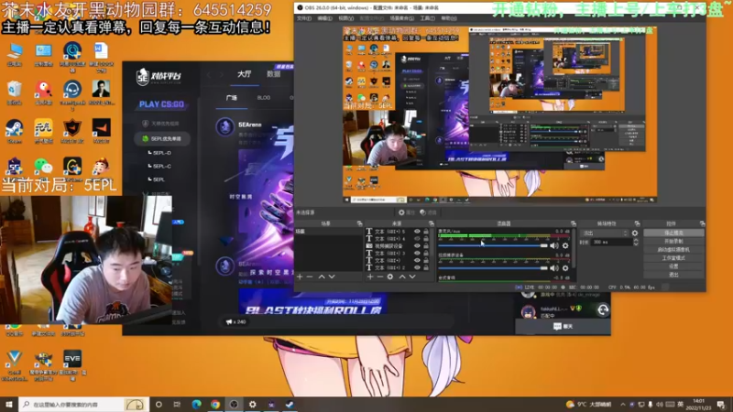
Task: Open the TeamSpeak 3 desktop shortcut
Action: [72, 95]
